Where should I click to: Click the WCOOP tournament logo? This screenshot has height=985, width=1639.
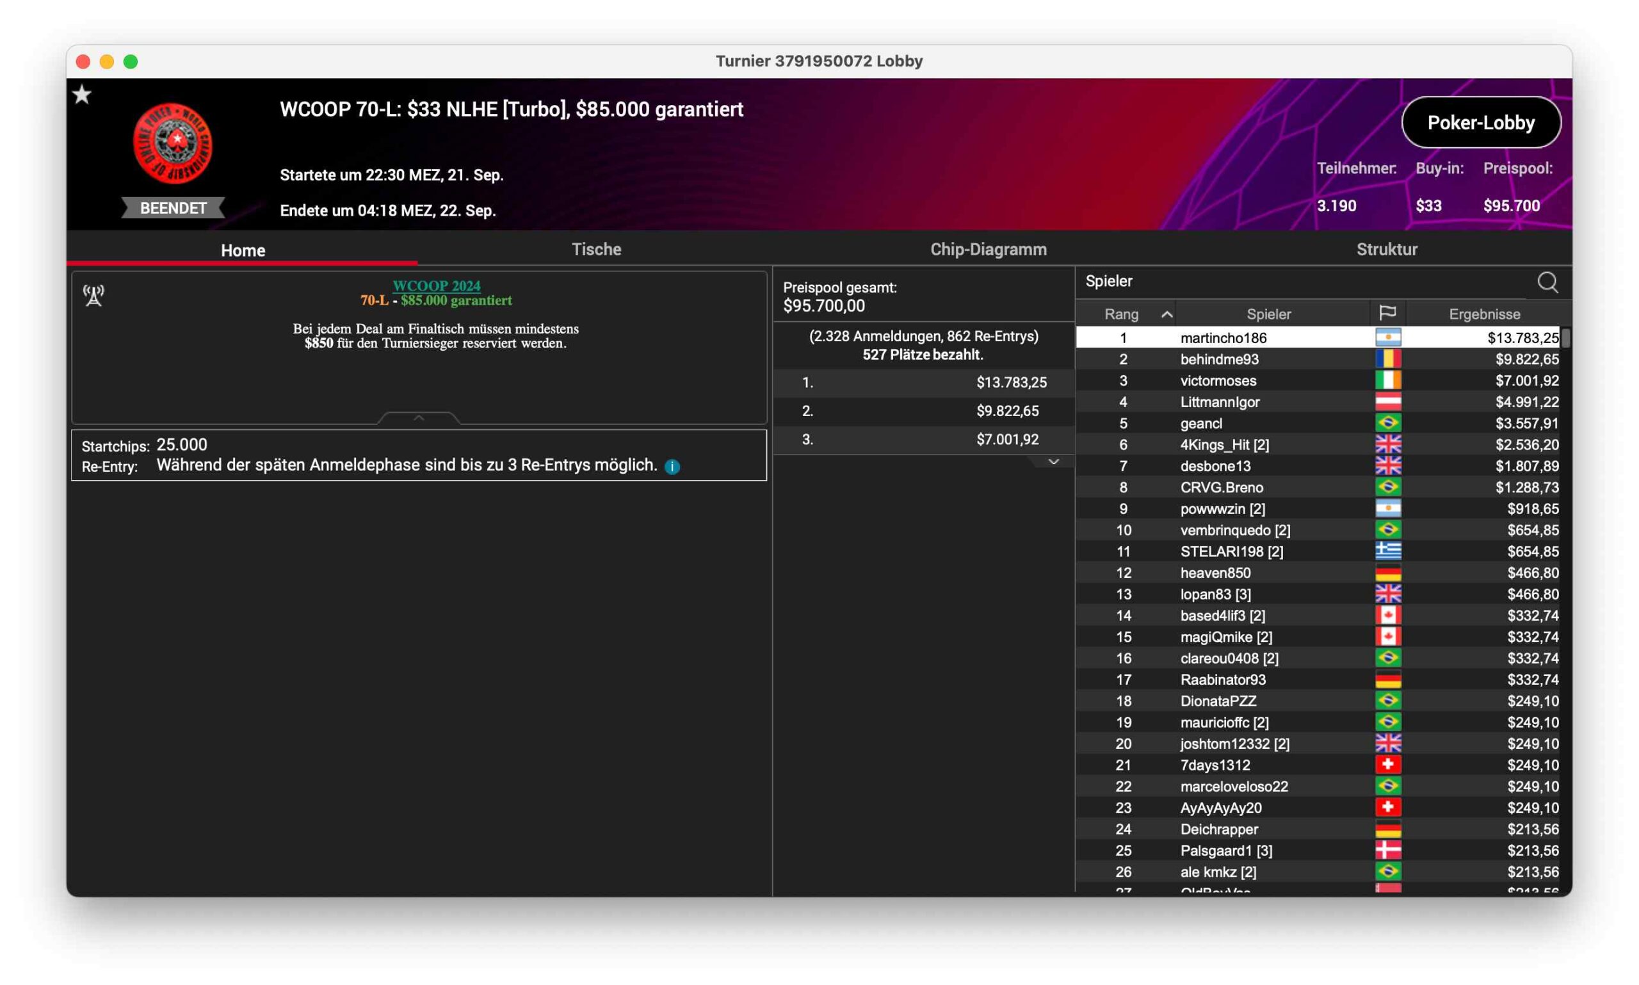pyautogui.click(x=173, y=143)
